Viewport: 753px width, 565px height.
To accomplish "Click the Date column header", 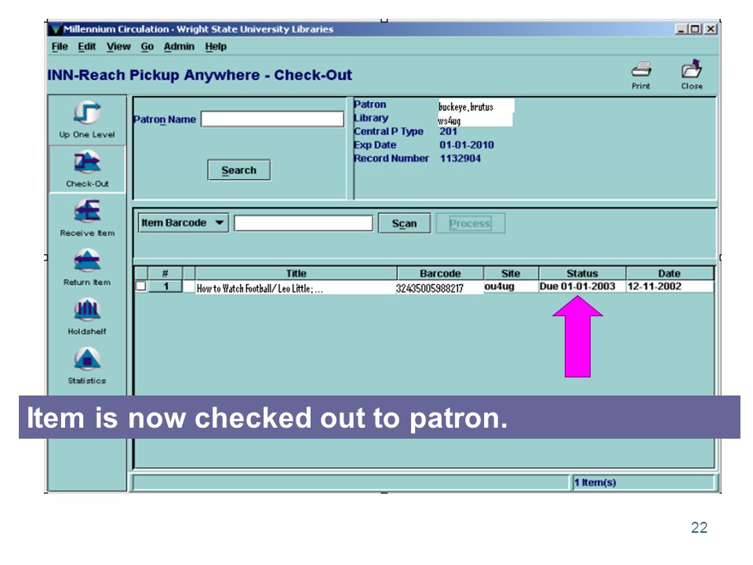I will pos(669,273).
